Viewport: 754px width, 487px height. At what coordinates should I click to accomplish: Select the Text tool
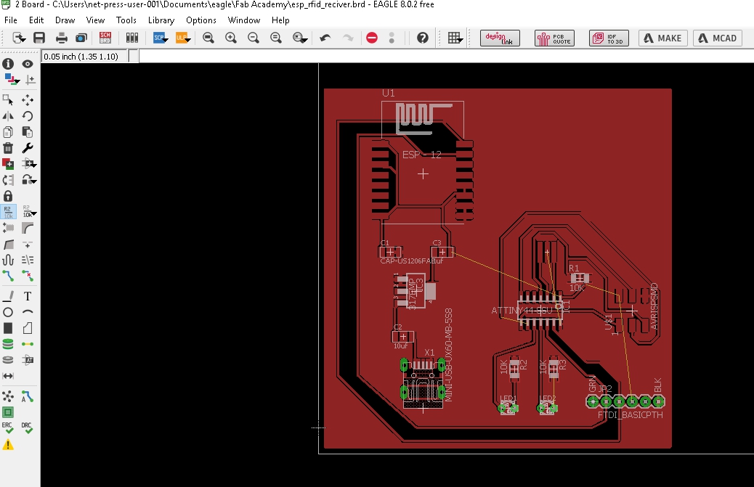pos(28,296)
